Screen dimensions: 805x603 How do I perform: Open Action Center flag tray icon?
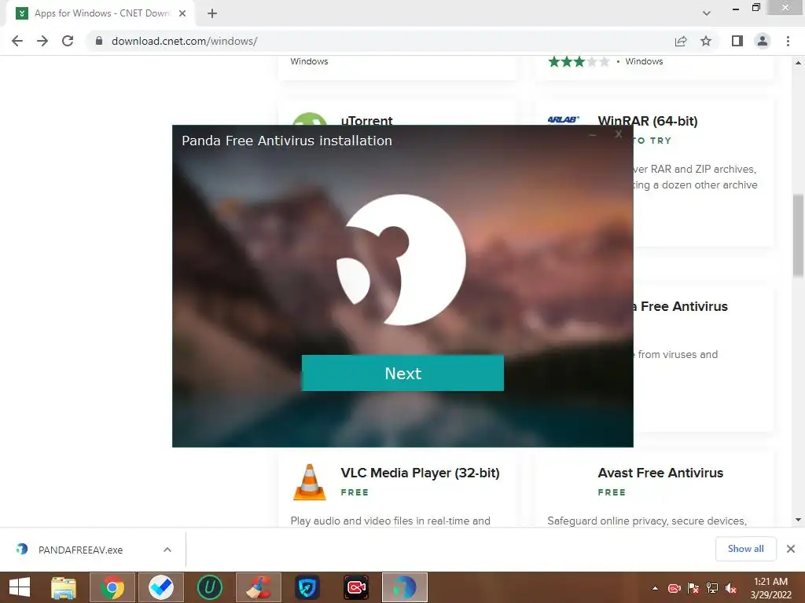point(693,588)
